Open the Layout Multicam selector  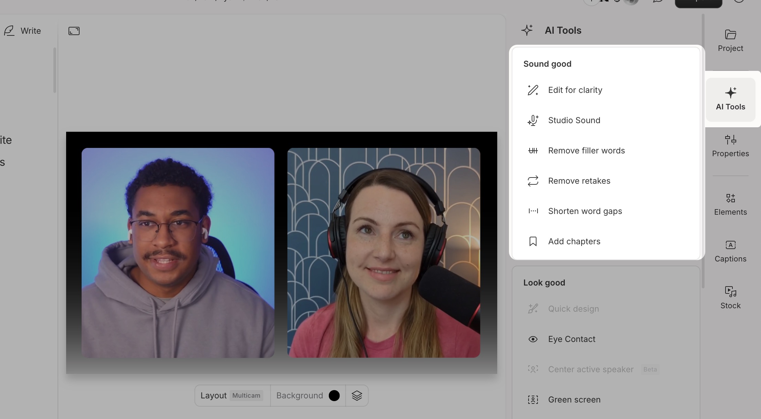[x=232, y=395]
